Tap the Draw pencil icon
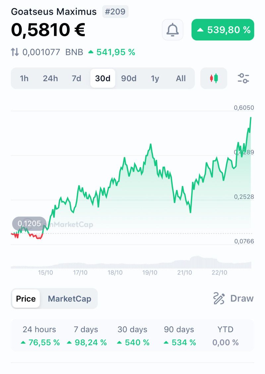This screenshot has height=374, width=265. [x=219, y=298]
